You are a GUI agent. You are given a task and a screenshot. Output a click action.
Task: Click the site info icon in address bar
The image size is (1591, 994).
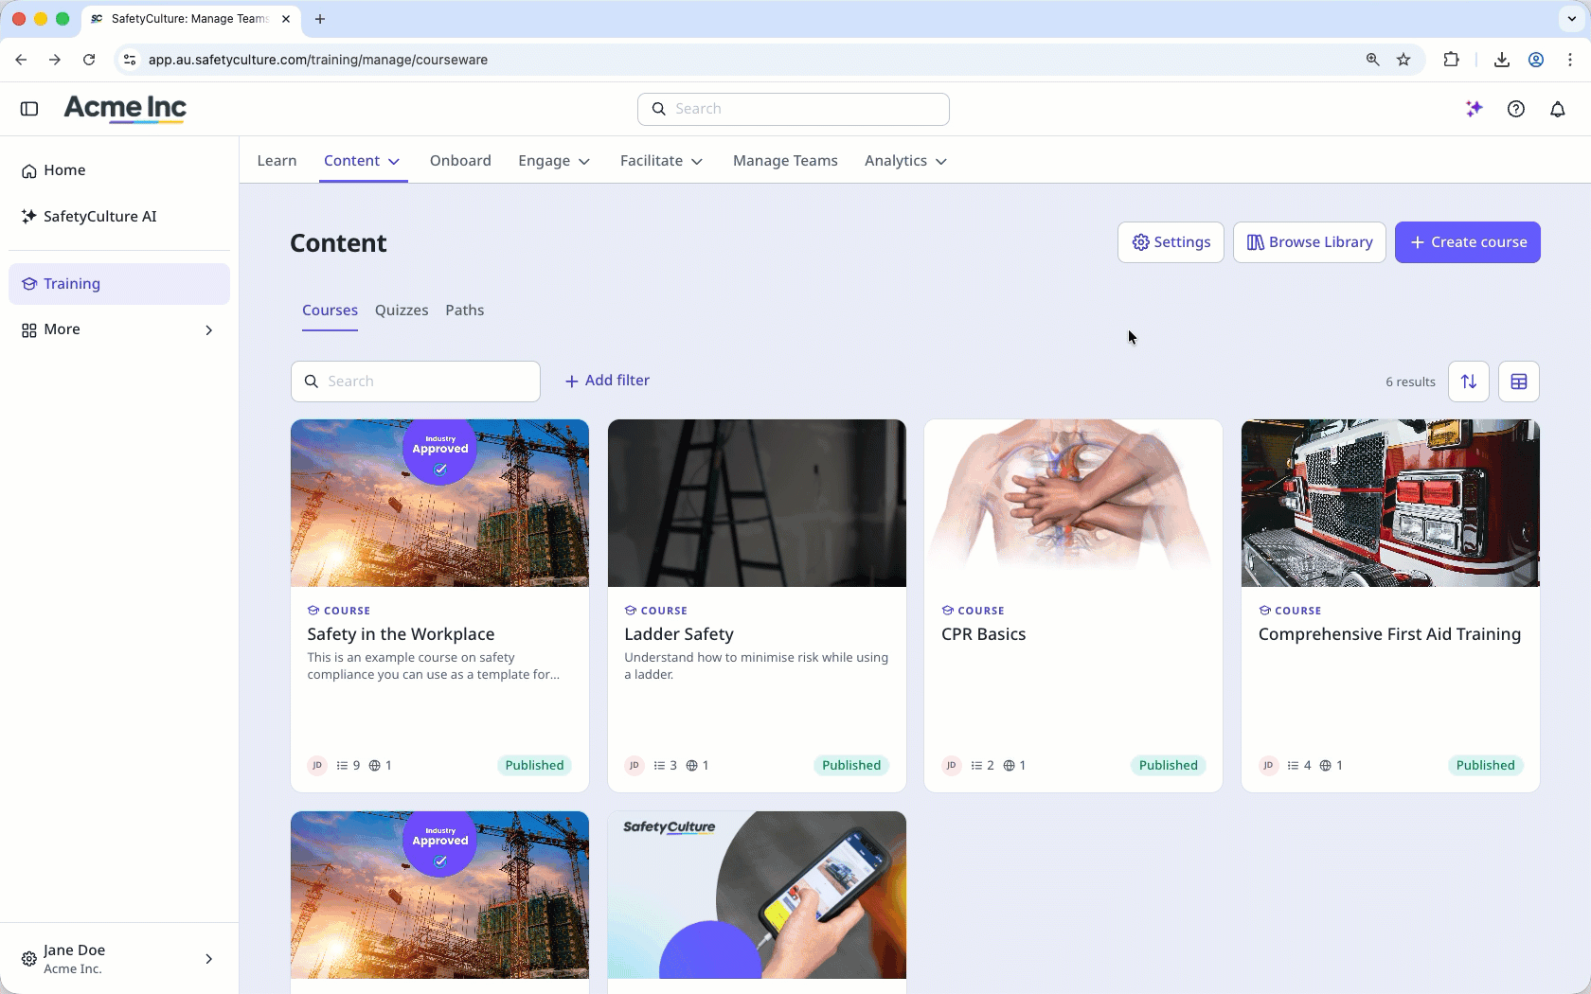pyautogui.click(x=130, y=60)
